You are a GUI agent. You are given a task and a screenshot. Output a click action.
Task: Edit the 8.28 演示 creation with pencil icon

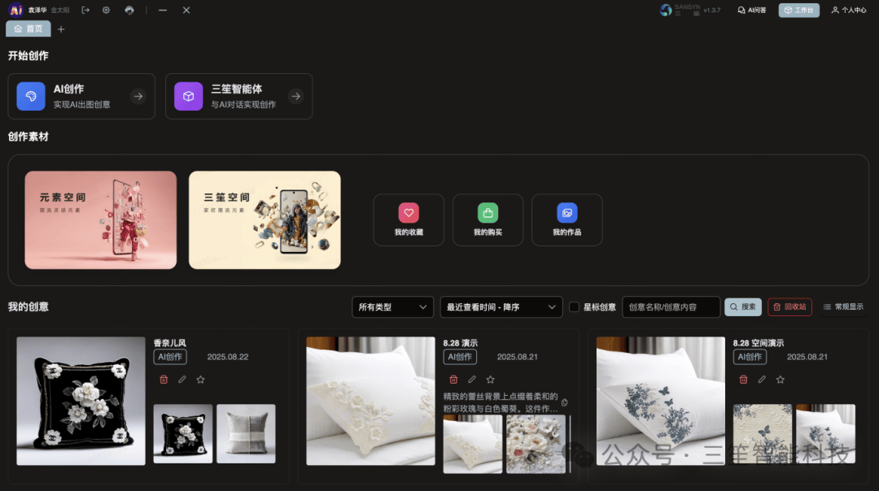click(x=472, y=380)
